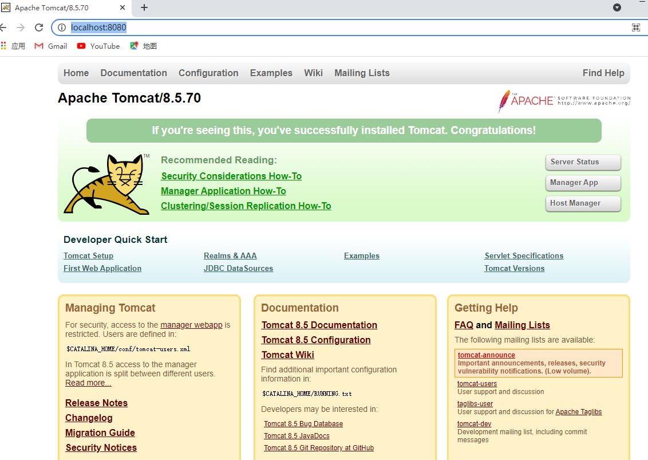The width and height of the screenshot is (648, 460).
Task: Open a new browser tab
Action: 144,8
